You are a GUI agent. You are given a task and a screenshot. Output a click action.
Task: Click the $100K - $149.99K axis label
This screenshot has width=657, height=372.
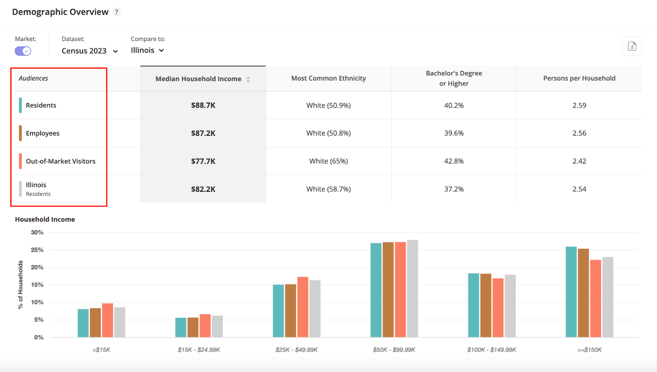(x=492, y=350)
